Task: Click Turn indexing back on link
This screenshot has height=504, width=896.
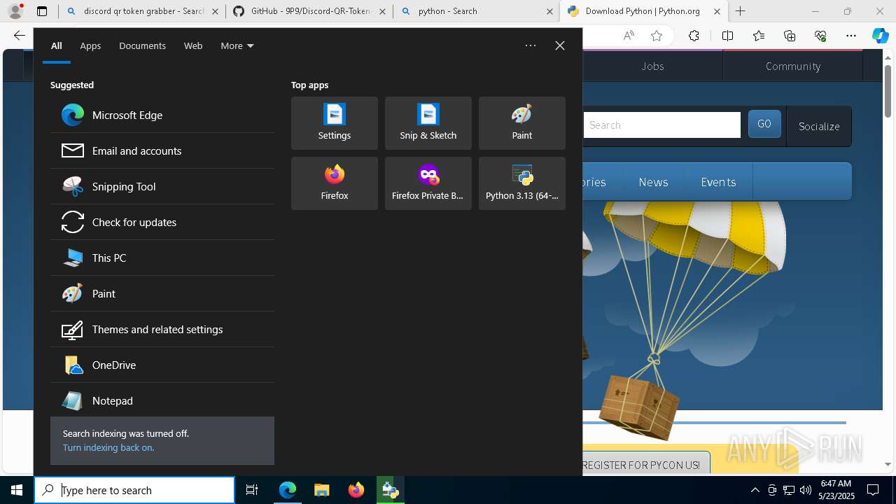Action: pos(108,447)
